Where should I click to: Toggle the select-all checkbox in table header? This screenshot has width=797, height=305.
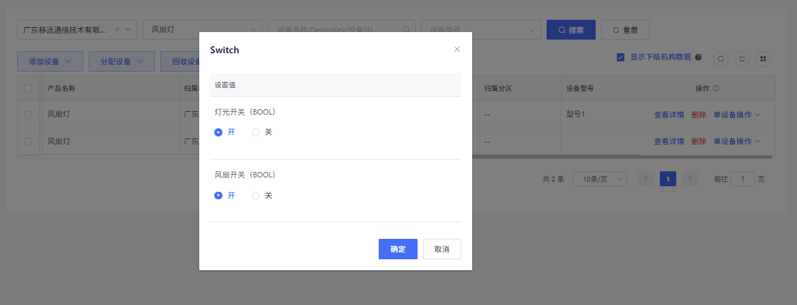28,89
